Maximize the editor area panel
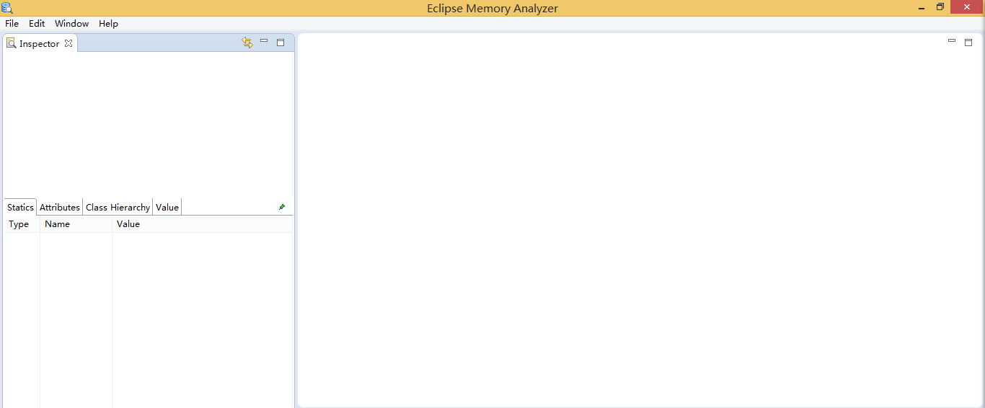This screenshot has width=985, height=408. coord(968,43)
